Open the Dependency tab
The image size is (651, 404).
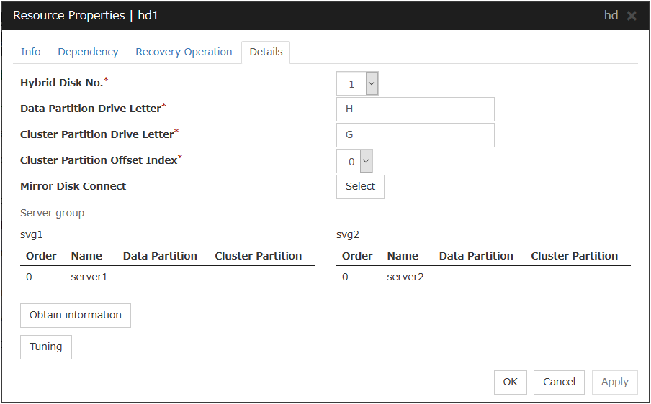(88, 52)
